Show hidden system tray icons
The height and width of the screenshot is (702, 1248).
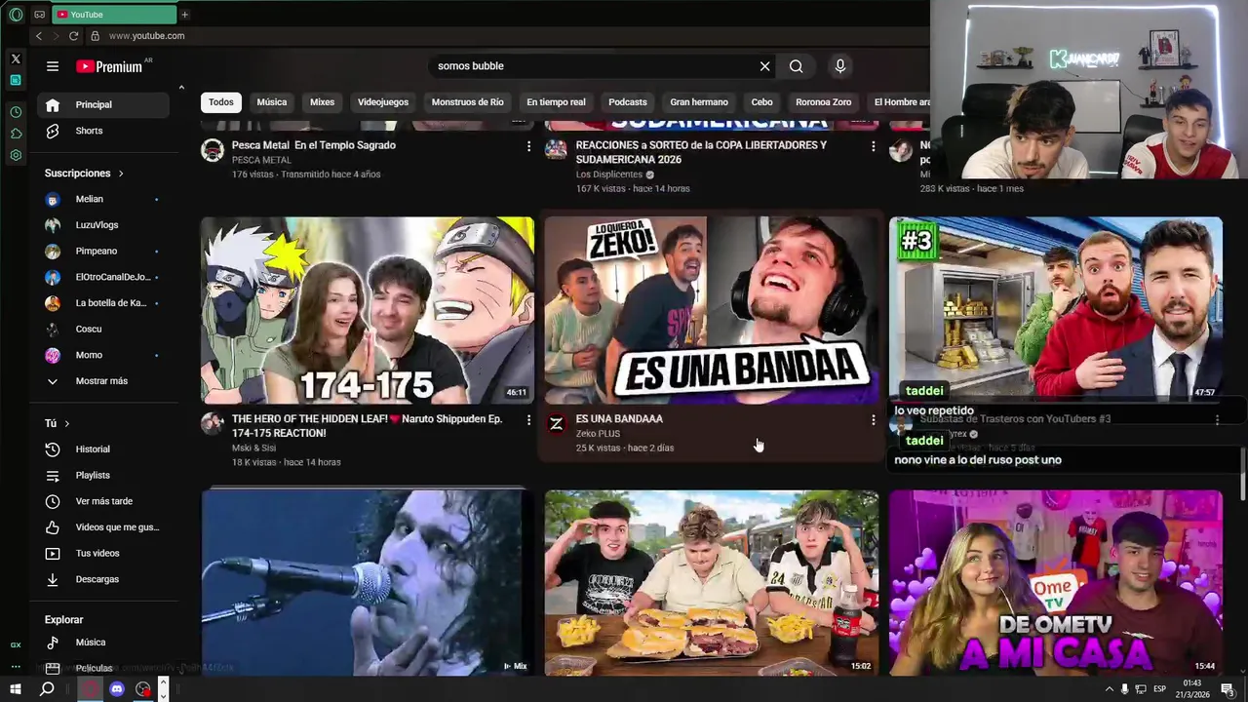pyautogui.click(x=1109, y=689)
